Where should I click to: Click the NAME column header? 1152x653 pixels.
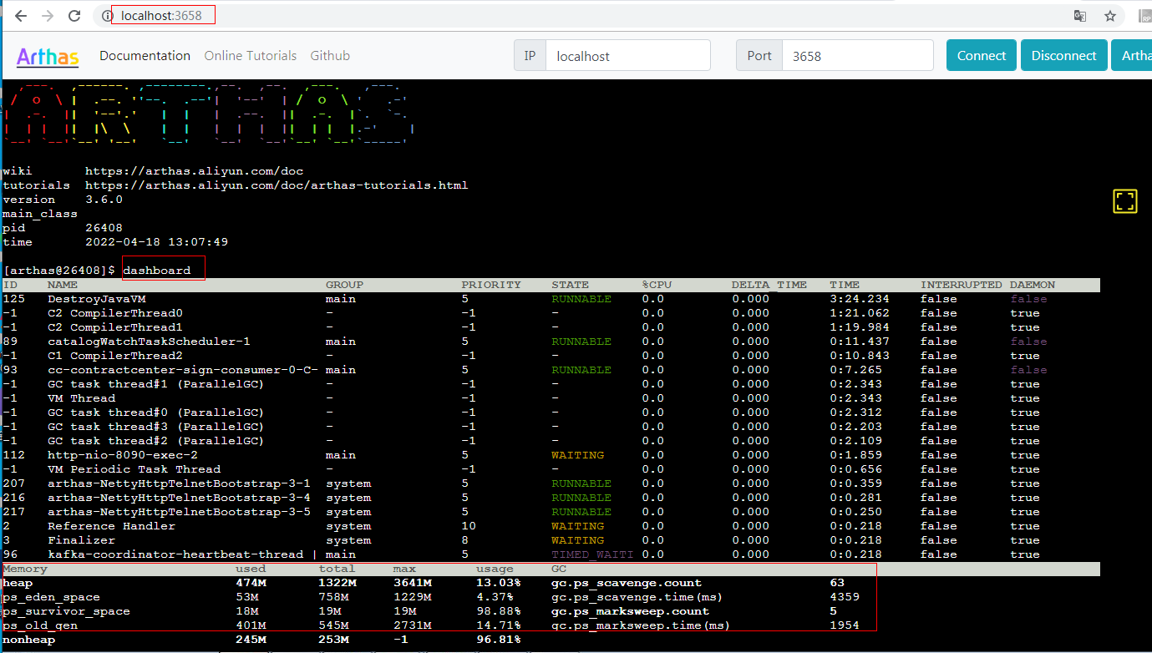[x=63, y=285]
